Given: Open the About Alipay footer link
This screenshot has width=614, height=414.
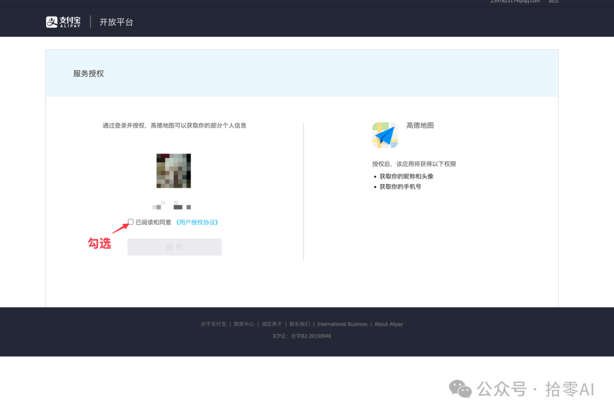Looking at the screenshot, I should coord(388,324).
